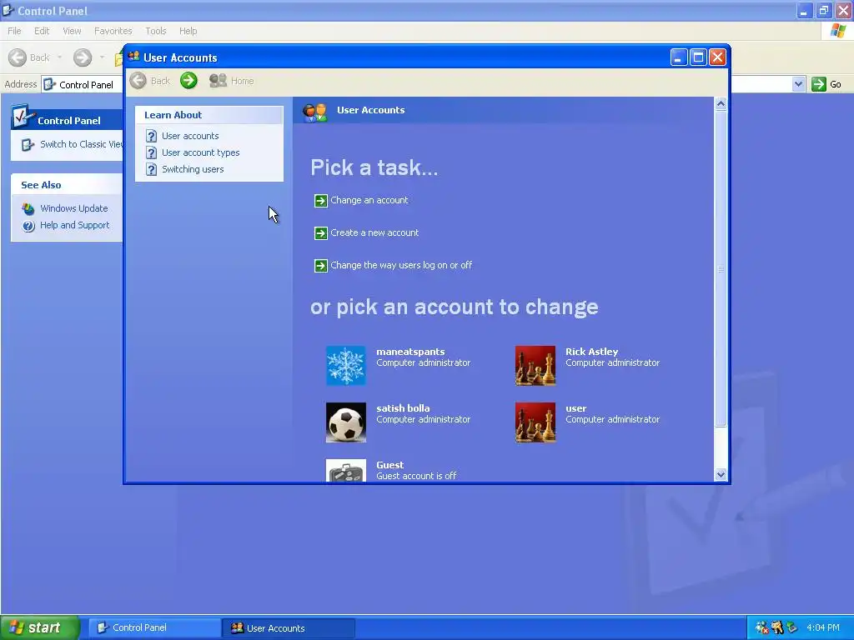Click the scrollbar up arrow in User Accounts
Image resolution: width=854 pixels, height=640 pixels.
721,104
